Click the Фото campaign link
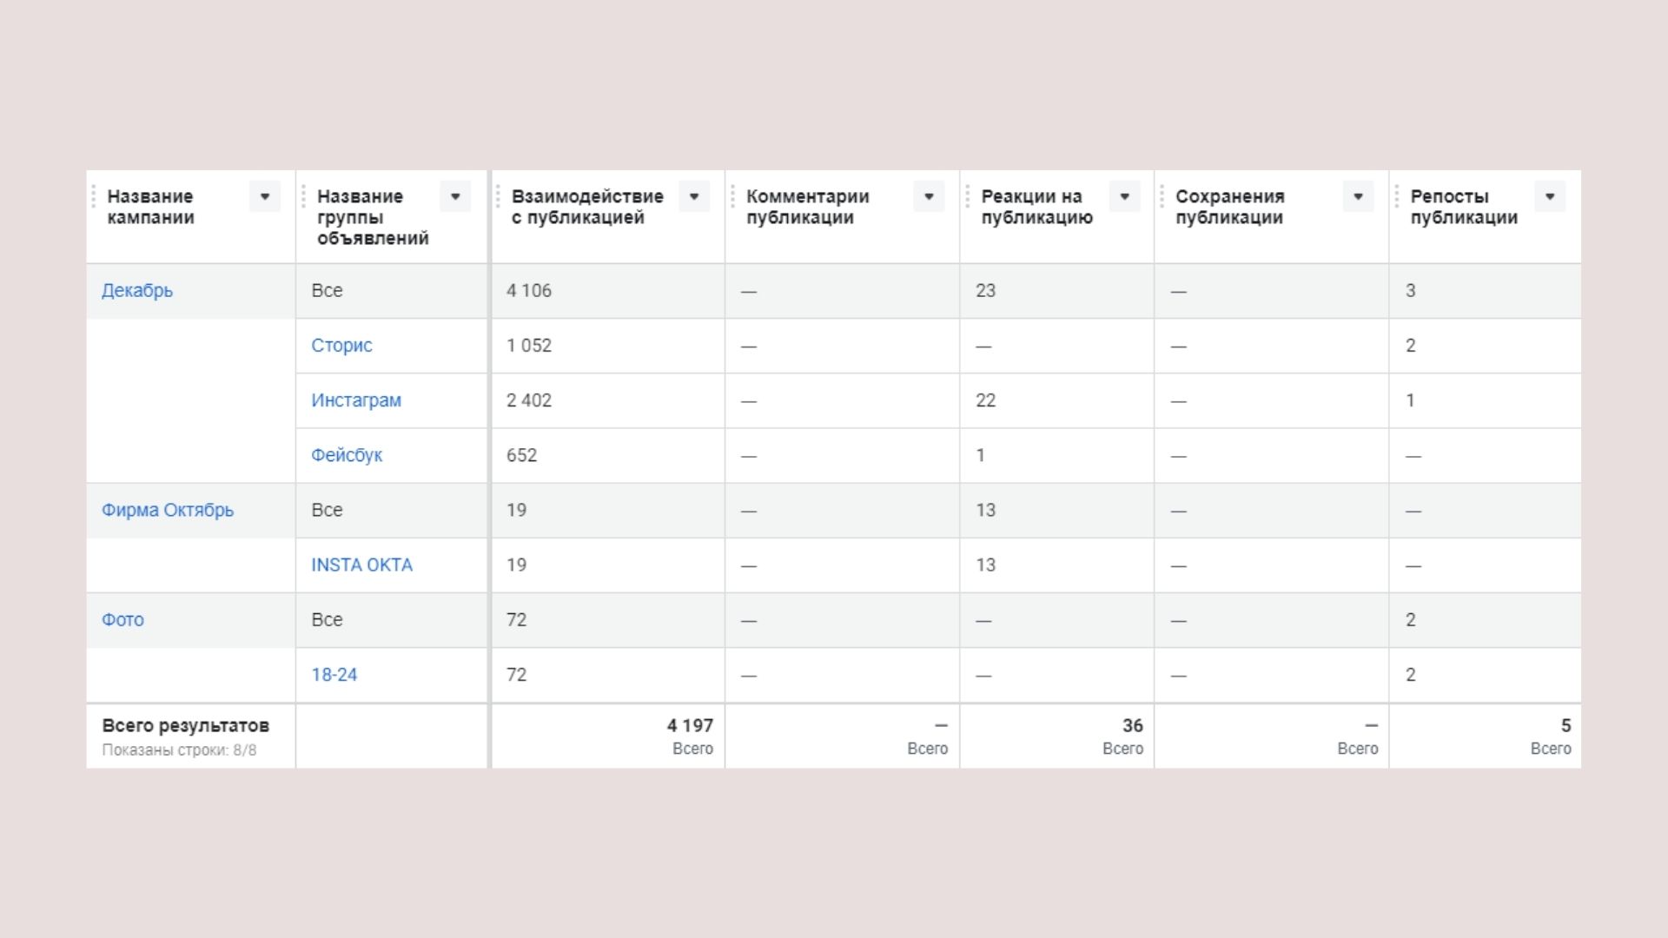This screenshot has width=1668, height=938. point(122,620)
